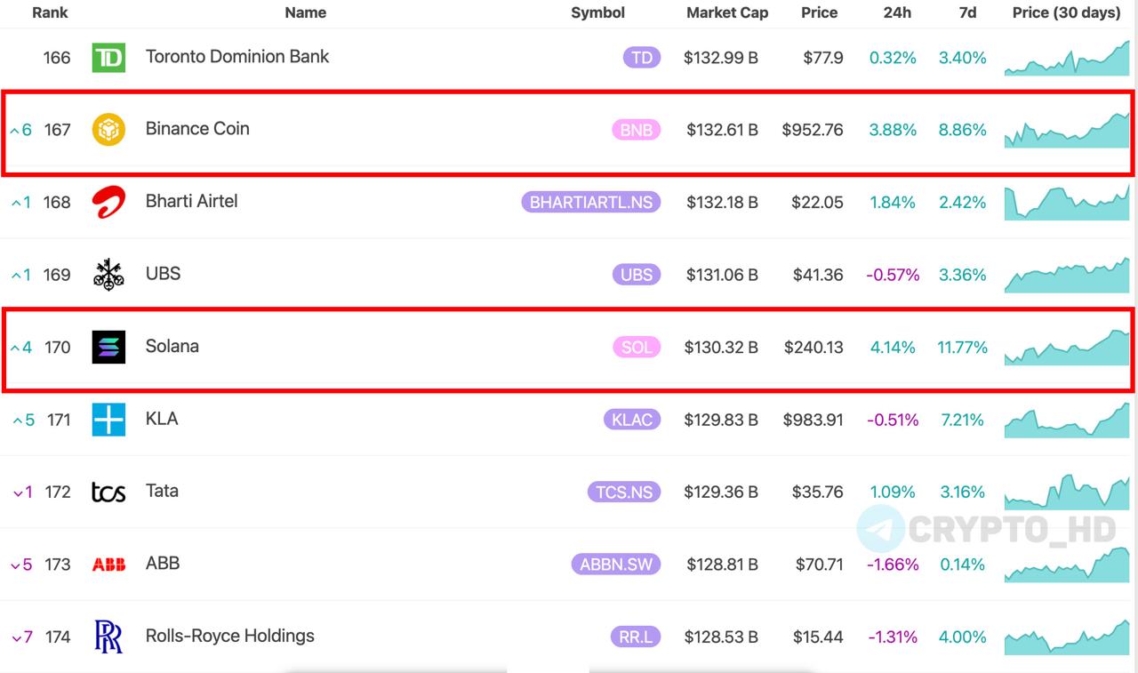Click the -1.66% ABB 24h change

click(893, 565)
